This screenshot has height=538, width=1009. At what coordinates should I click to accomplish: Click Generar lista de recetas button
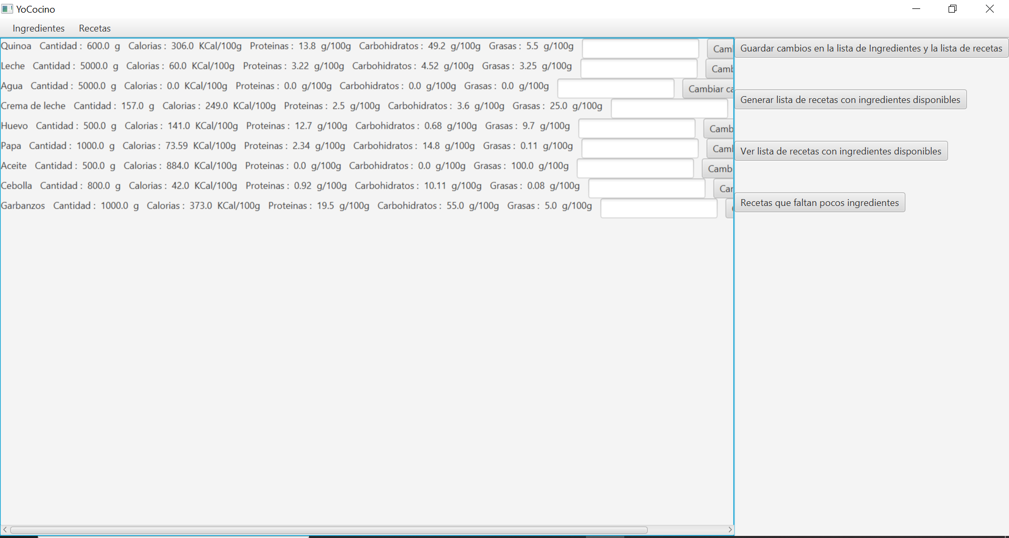850,100
